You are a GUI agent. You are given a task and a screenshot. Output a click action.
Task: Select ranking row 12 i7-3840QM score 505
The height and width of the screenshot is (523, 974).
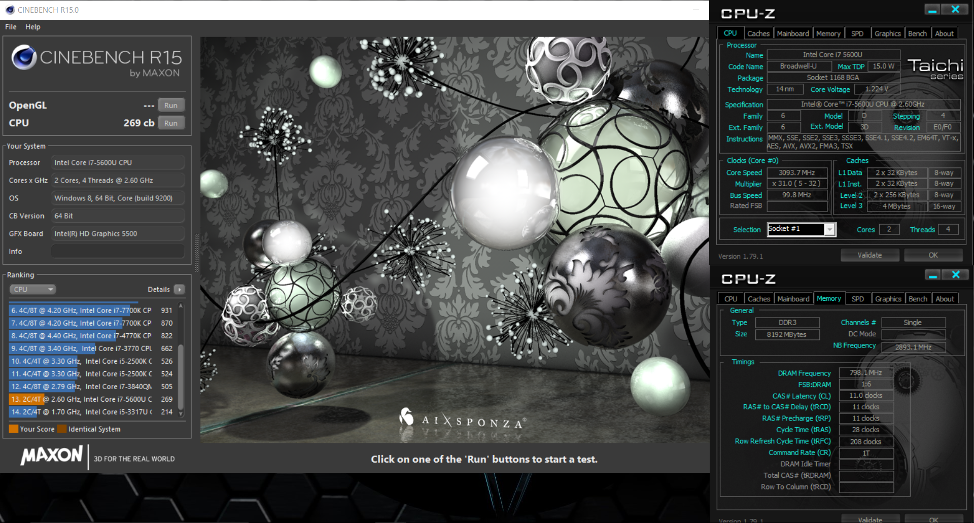pyautogui.click(x=92, y=387)
